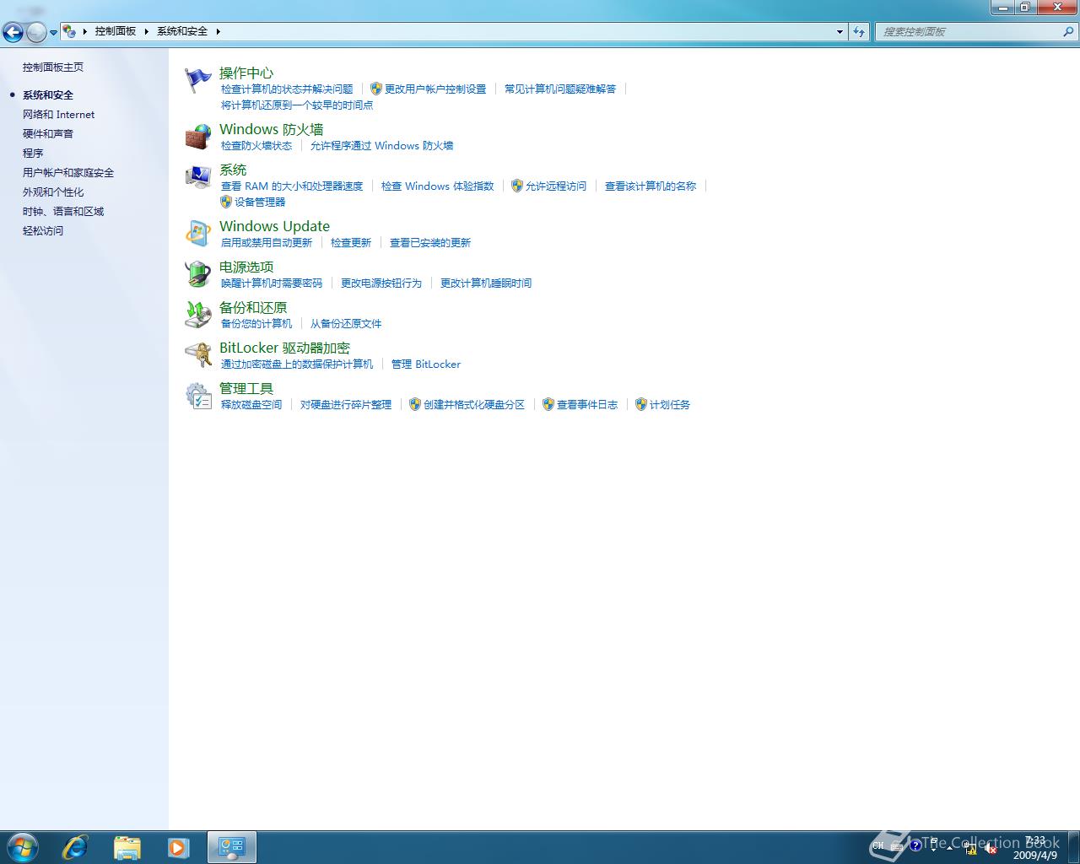
Task: Select 轻松访问 in the sidebar
Action: click(x=43, y=230)
